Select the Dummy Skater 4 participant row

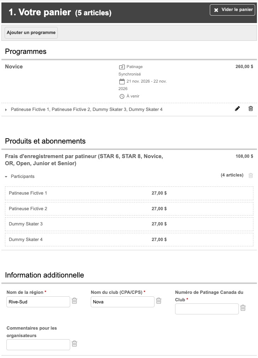[x=129, y=240]
